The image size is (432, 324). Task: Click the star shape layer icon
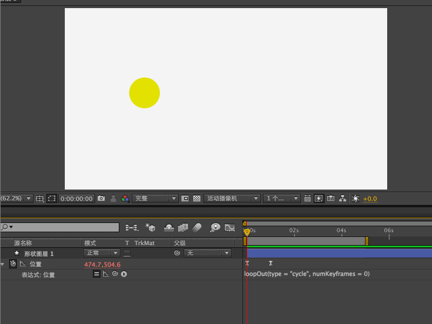17,253
